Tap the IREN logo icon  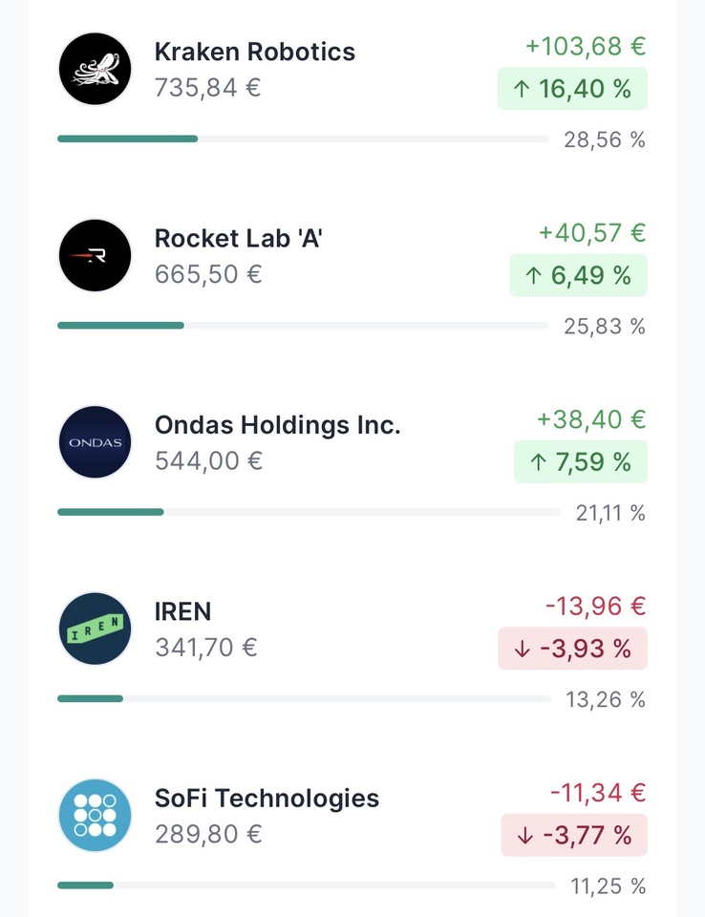click(x=95, y=629)
